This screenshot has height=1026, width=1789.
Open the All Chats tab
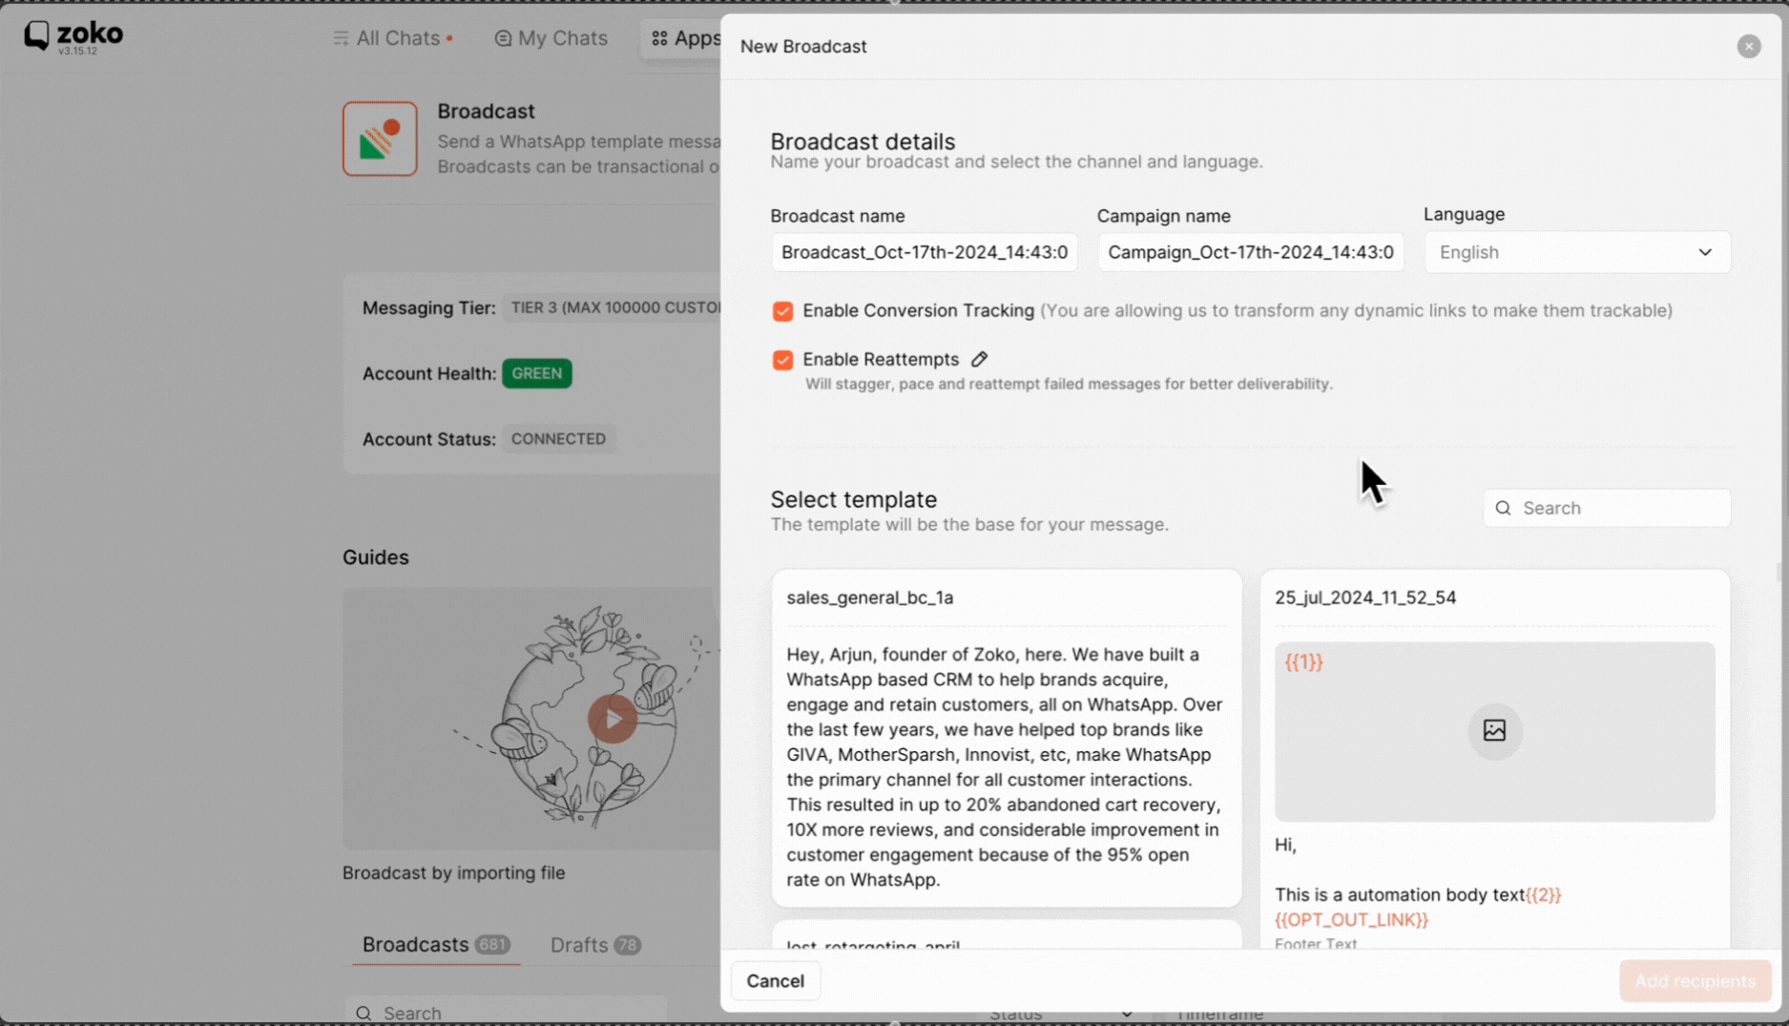point(393,38)
